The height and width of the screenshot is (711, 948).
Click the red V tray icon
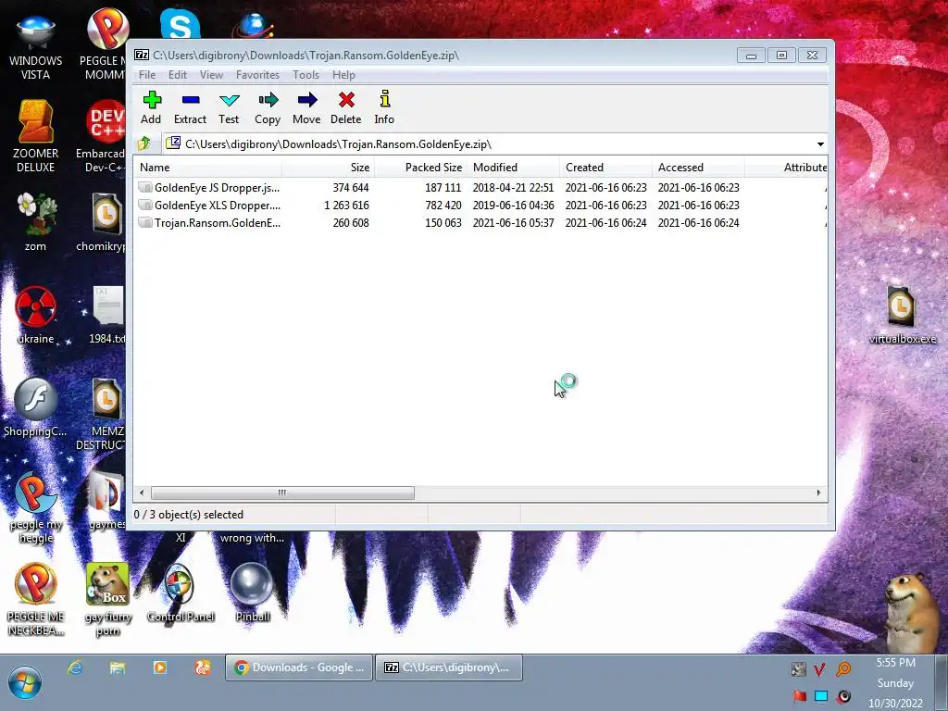pos(820,669)
